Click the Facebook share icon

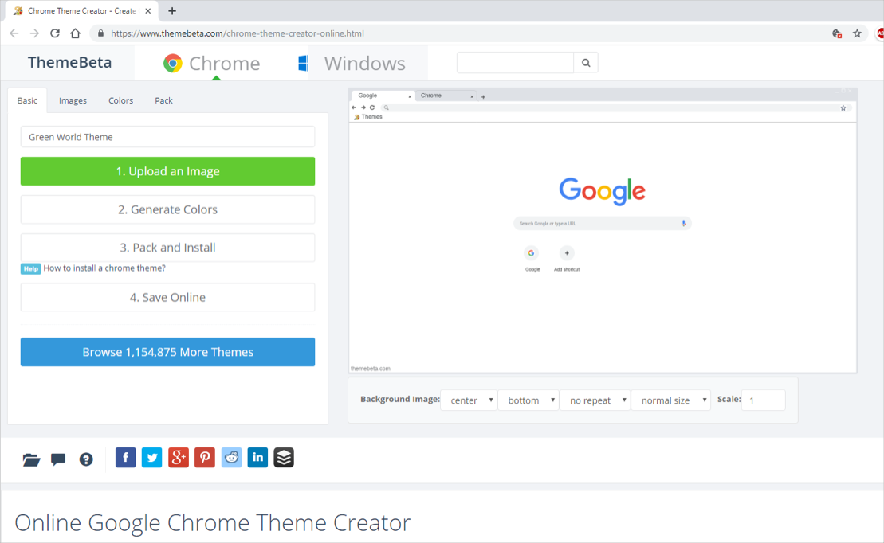126,457
